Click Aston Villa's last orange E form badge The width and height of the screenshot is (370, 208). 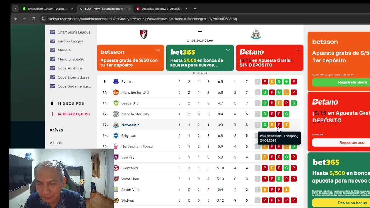coord(286,190)
